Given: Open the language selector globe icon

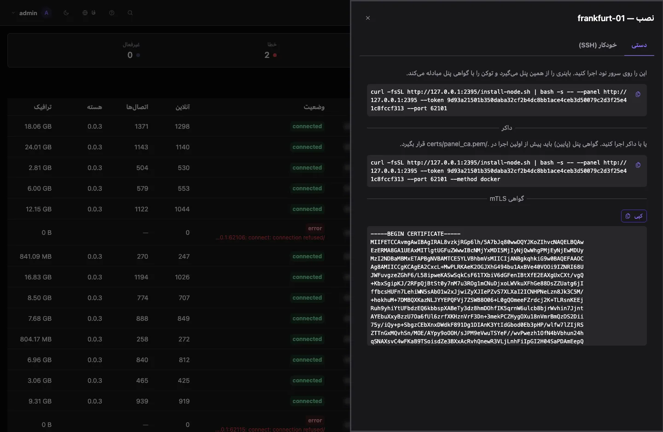Looking at the screenshot, I should pyautogui.click(x=89, y=13).
